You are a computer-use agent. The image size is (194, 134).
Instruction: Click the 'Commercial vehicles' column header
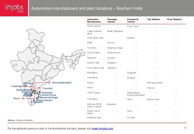tap(133, 21)
